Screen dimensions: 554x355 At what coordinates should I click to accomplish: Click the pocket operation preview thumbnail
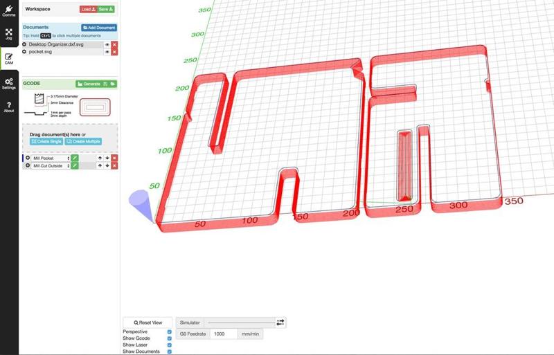(x=95, y=107)
